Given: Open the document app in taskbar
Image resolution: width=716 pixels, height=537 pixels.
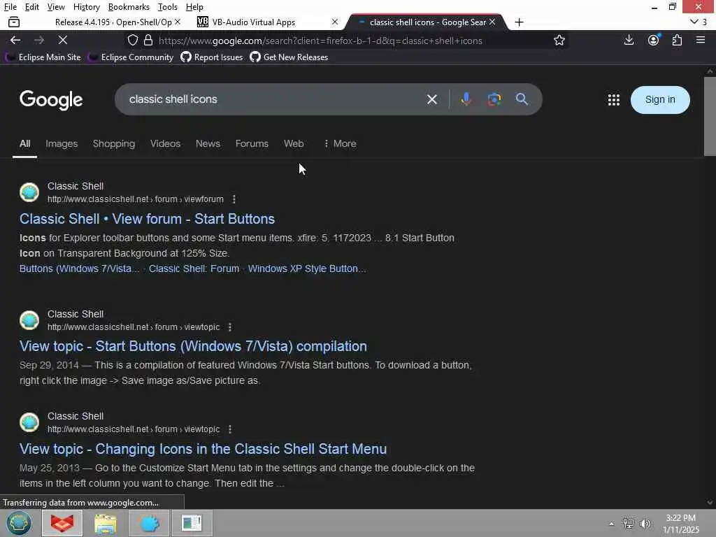Looking at the screenshot, I should [x=192, y=523].
